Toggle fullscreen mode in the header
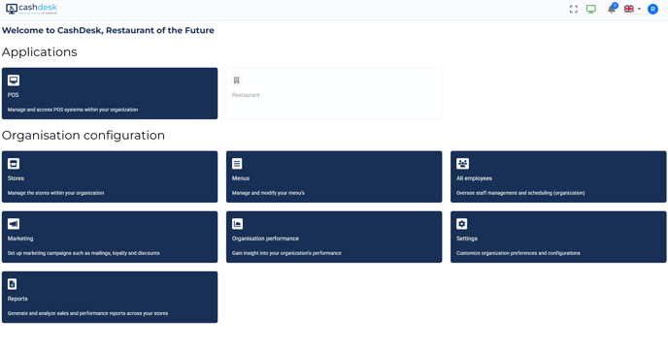The image size is (668, 350). pyautogui.click(x=574, y=9)
